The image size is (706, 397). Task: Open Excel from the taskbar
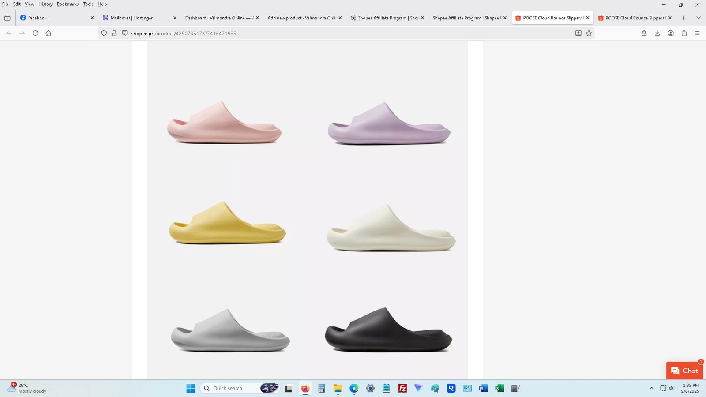[x=499, y=388]
